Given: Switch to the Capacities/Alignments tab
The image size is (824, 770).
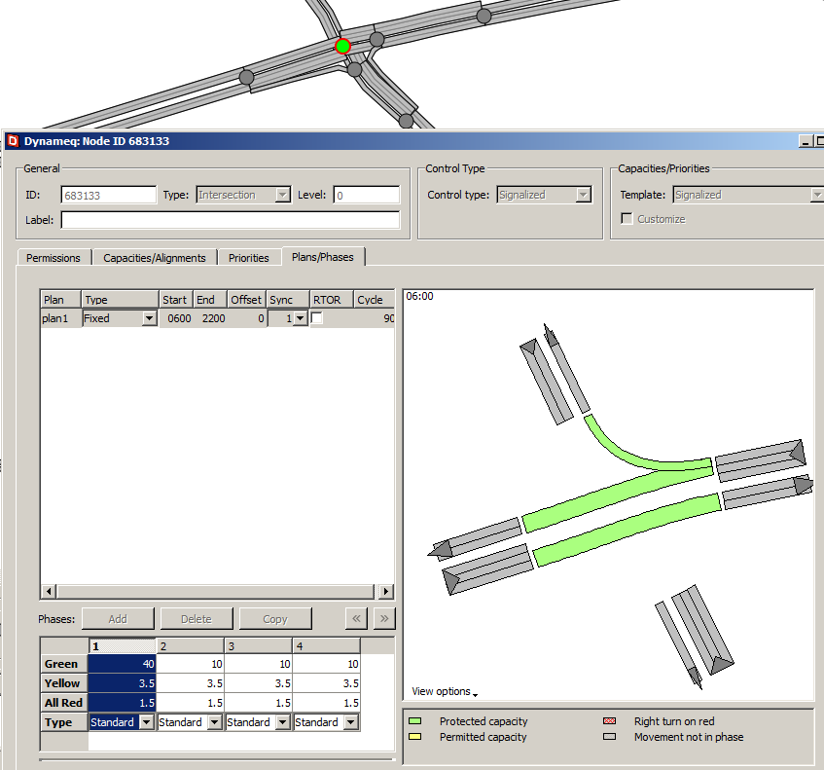Looking at the screenshot, I should pyautogui.click(x=155, y=258).
